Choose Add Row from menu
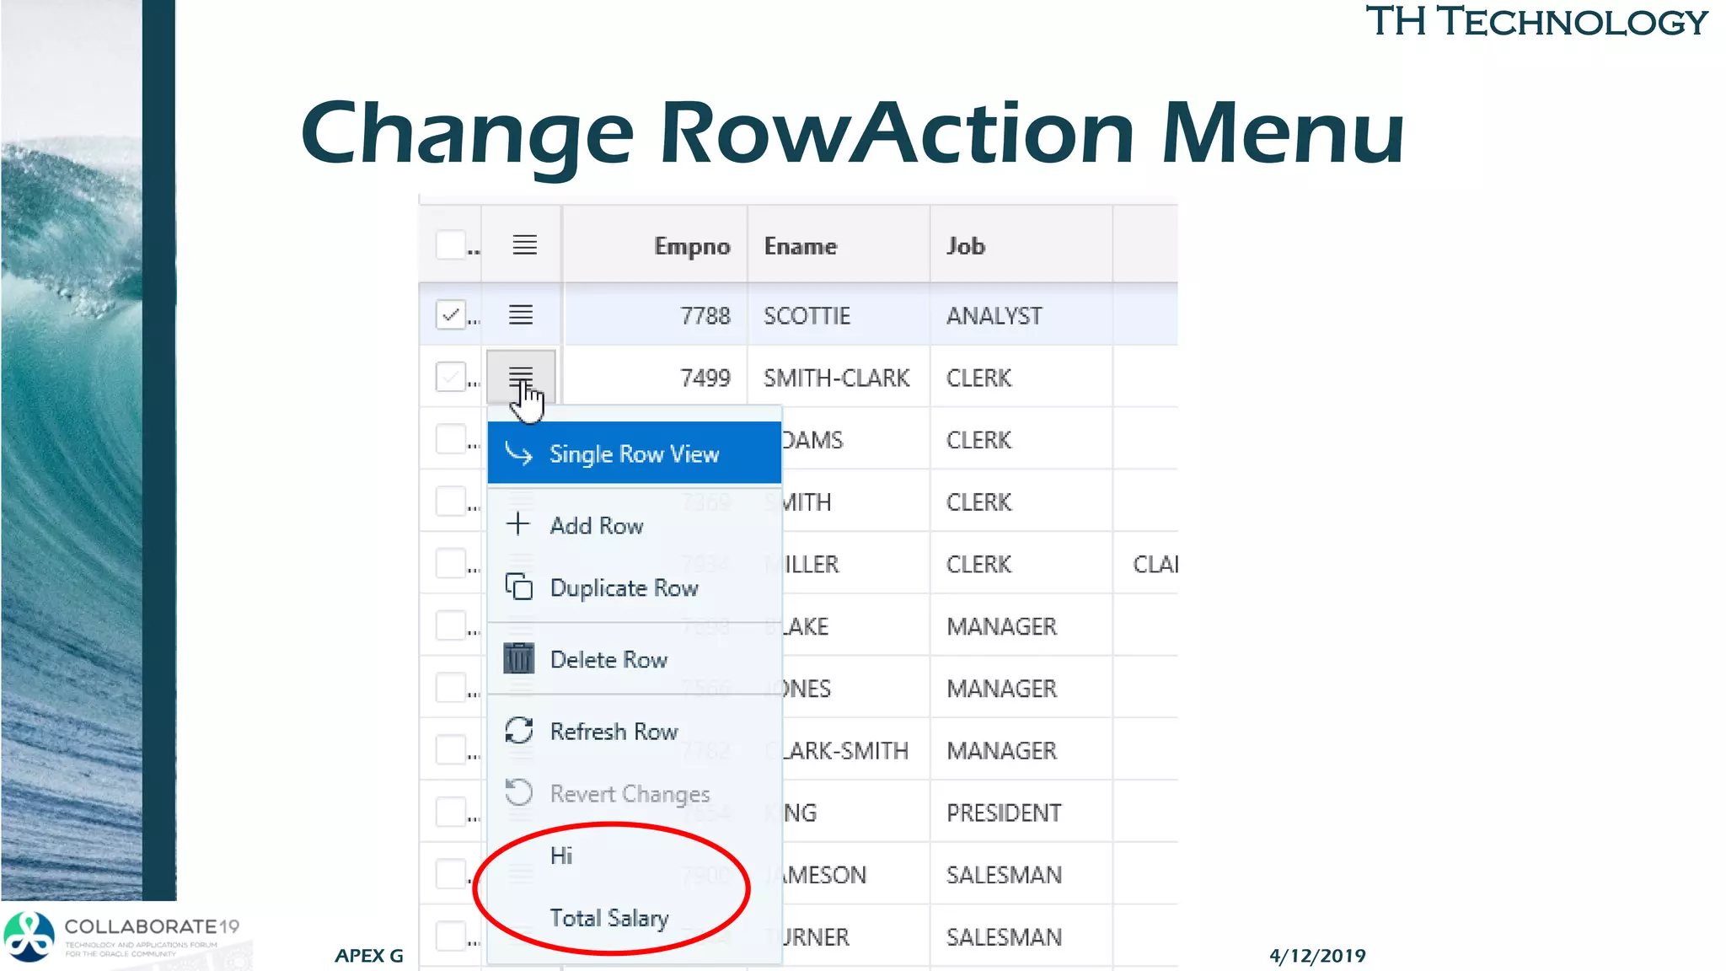The width and height of the screenshot is (1726, 971). coord(634,525)
